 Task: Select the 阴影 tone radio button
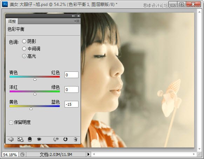(24, 41)
